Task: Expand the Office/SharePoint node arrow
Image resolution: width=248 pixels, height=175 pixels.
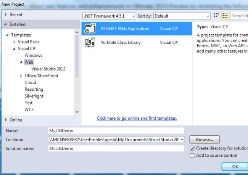Action: [x=21, y=76]
